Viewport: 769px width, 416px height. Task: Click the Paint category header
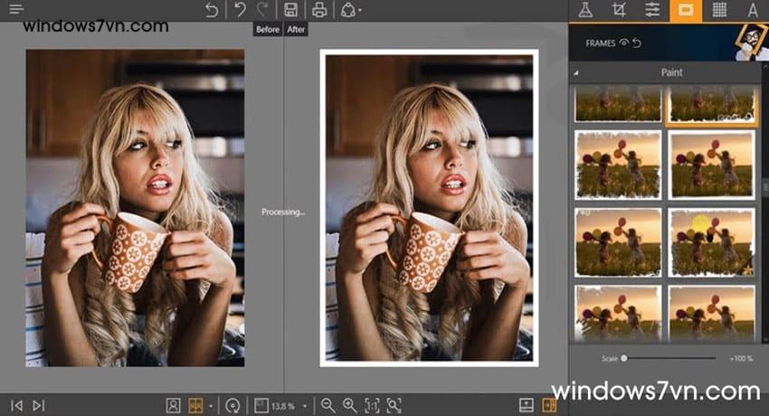(x=671, y=72)
